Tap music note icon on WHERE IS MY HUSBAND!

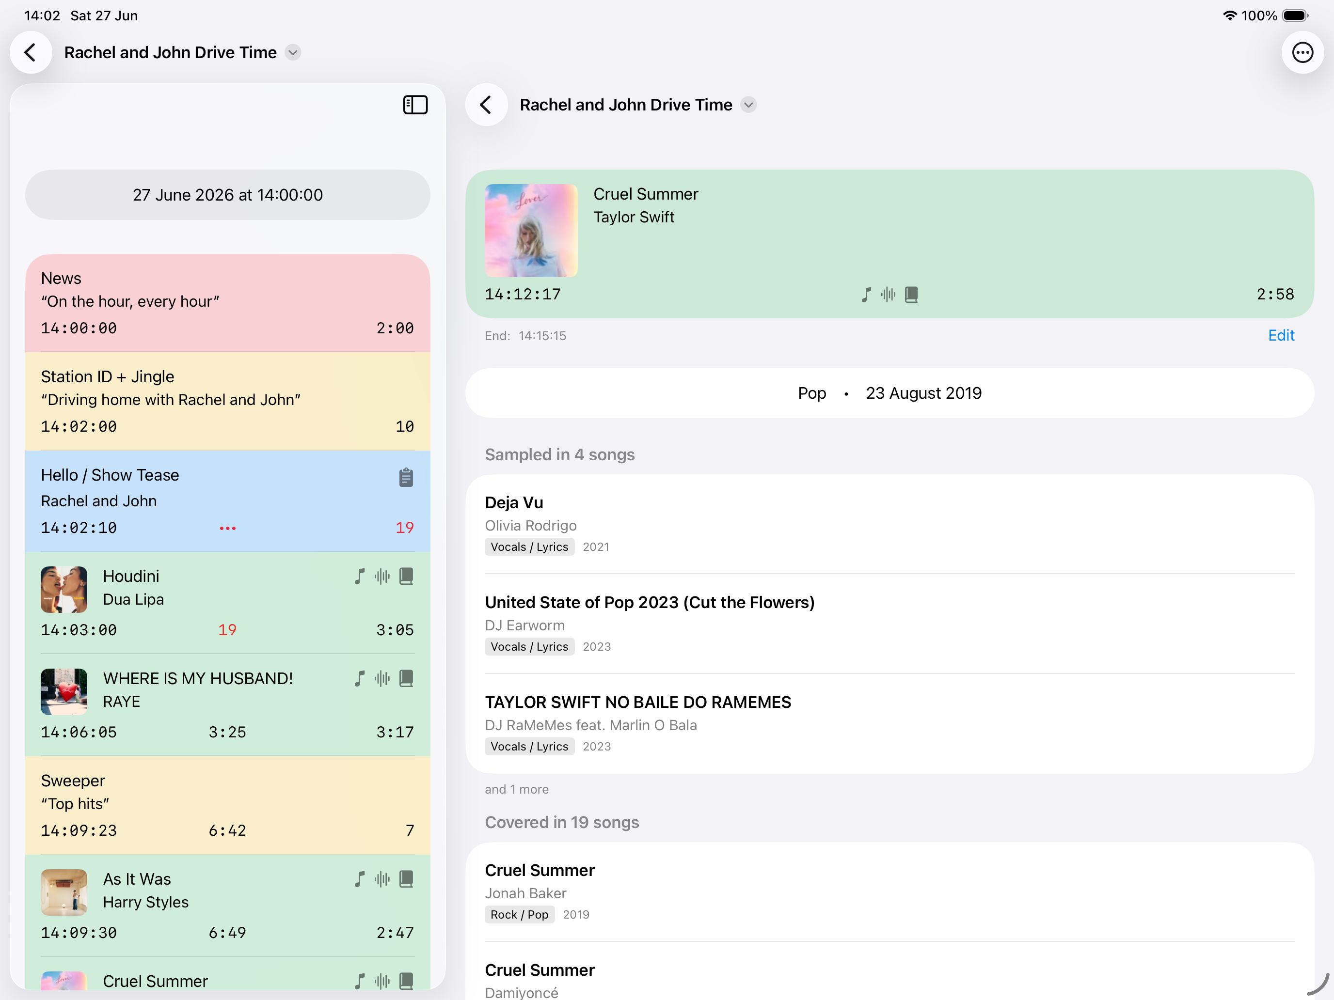point(359,679)
